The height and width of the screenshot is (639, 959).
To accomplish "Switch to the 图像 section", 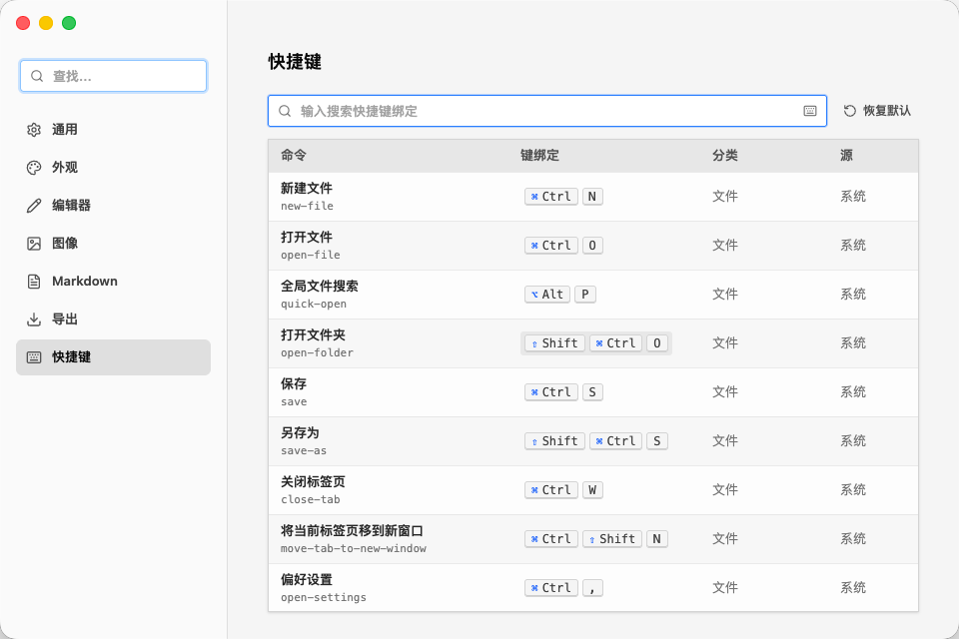I will pos(113,244).
